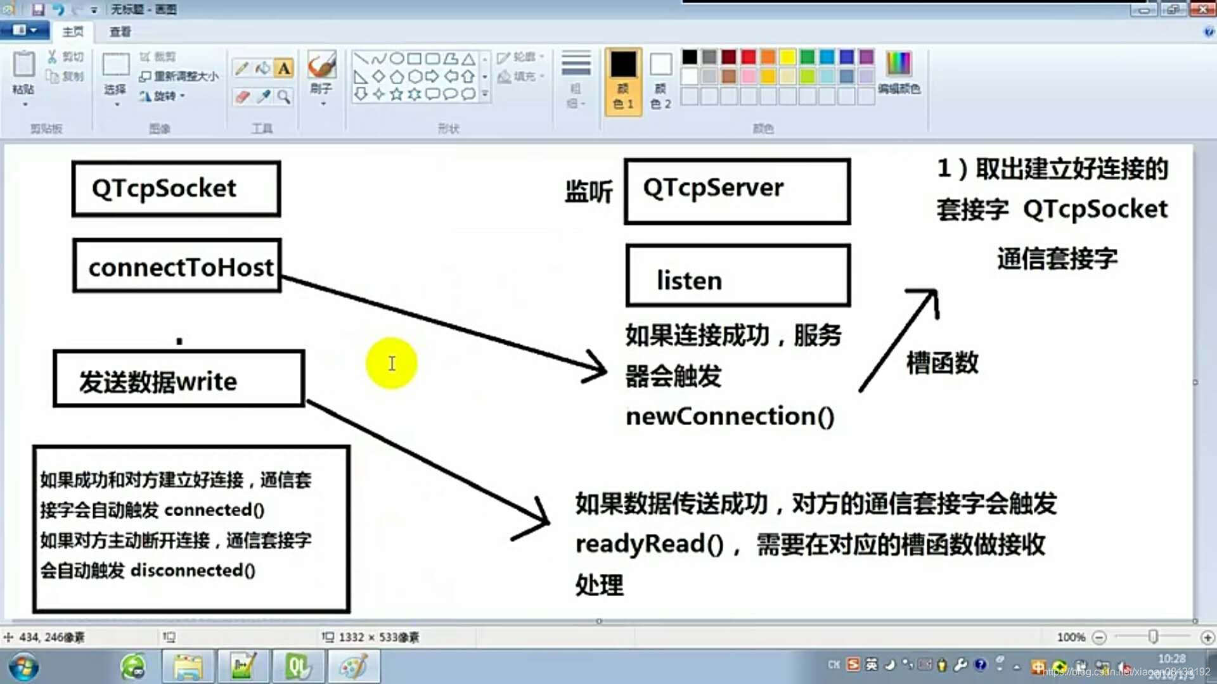Select the Pencil tool
Screen dimensions: 1217x684
pyautogui.click(x=241, y=68)
